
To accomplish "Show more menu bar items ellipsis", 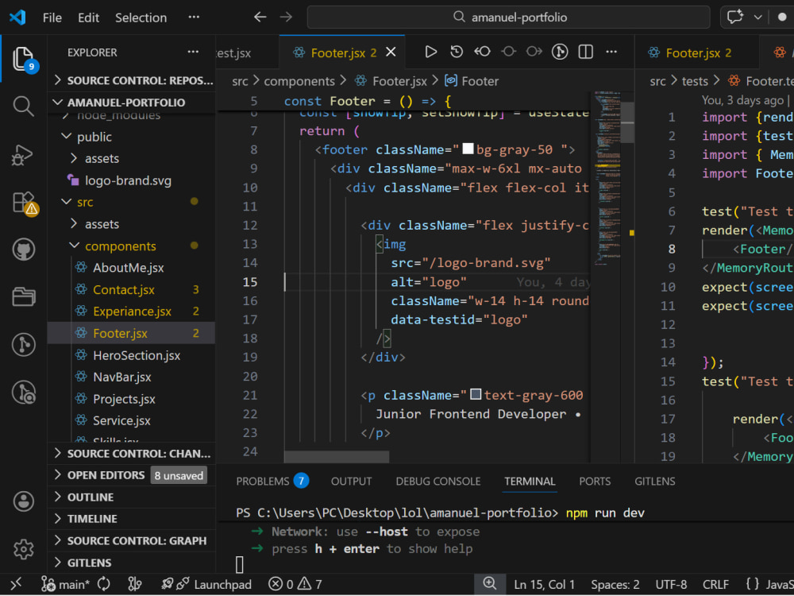I will coord(194,17).
